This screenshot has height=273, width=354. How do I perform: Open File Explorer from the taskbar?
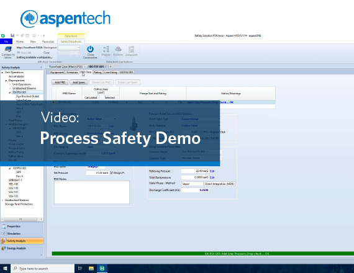pyautogui.click(x=91, y=269)
